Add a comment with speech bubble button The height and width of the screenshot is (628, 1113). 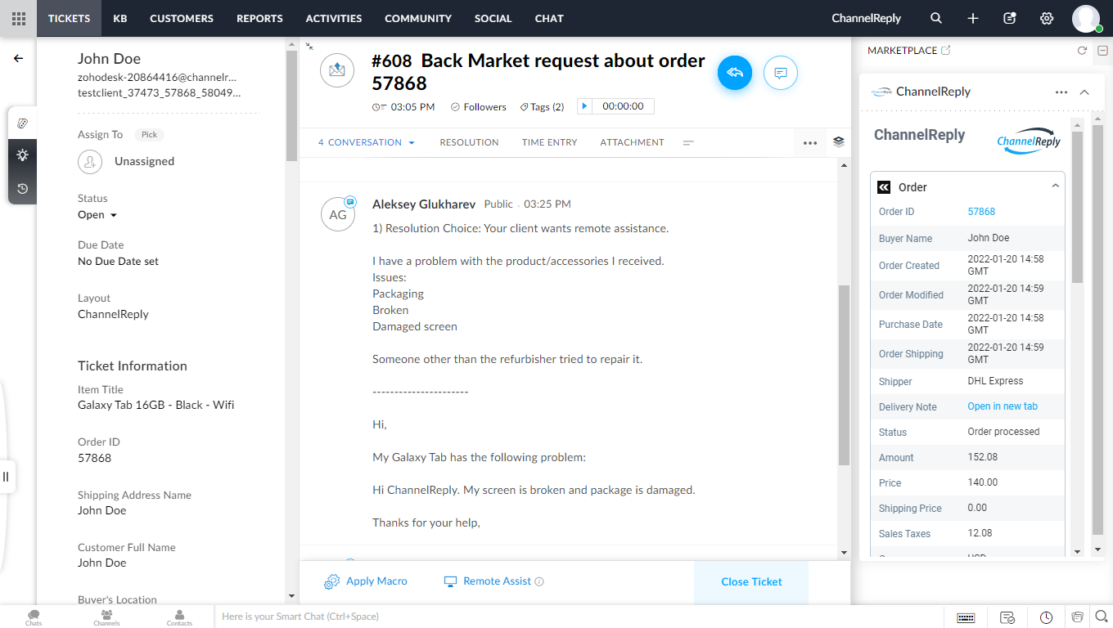click(x=781, y=73)
